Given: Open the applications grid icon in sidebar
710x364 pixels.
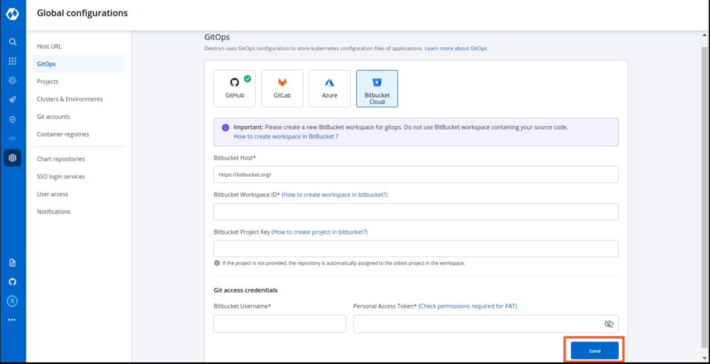Looking at the screenshot, I should (13, 61).
